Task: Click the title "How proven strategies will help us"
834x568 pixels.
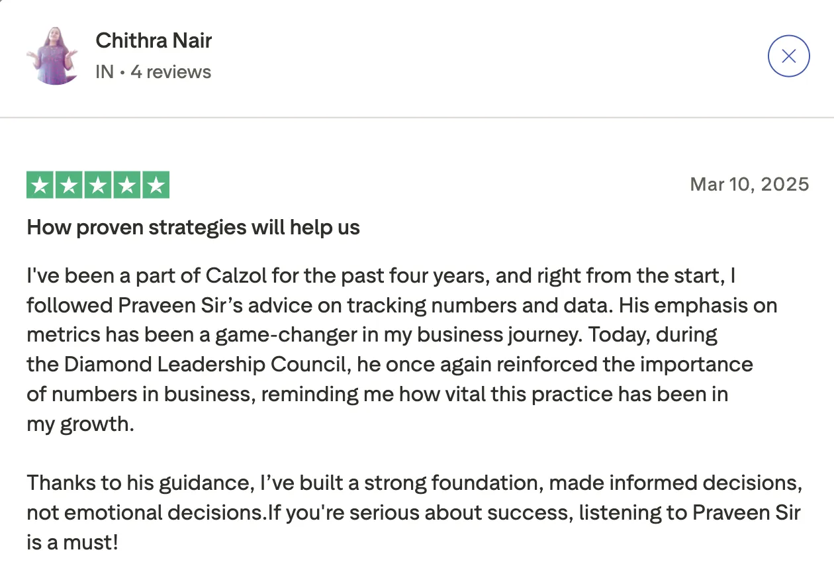Action: click(193, 228)
